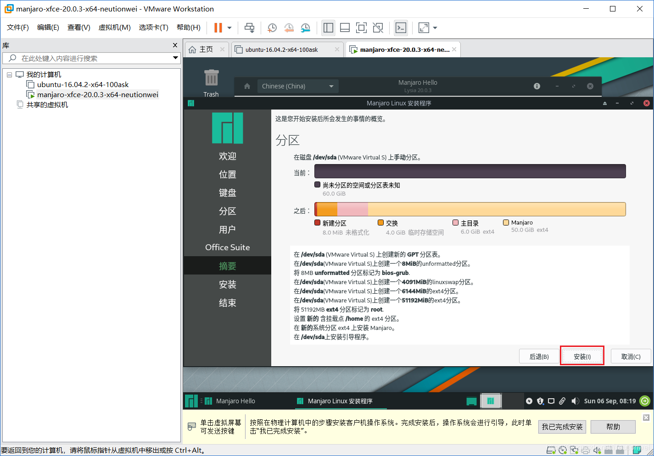This screenshot has height=456, width=654.
Task: Select ubuntu-16.04.2-x64-100ask in library tree
Action: click(83, 84)
